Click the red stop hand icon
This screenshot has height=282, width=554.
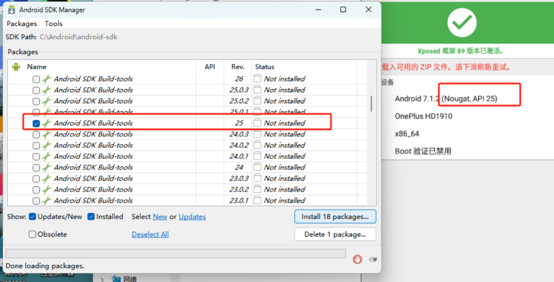(x=357, y=259)
